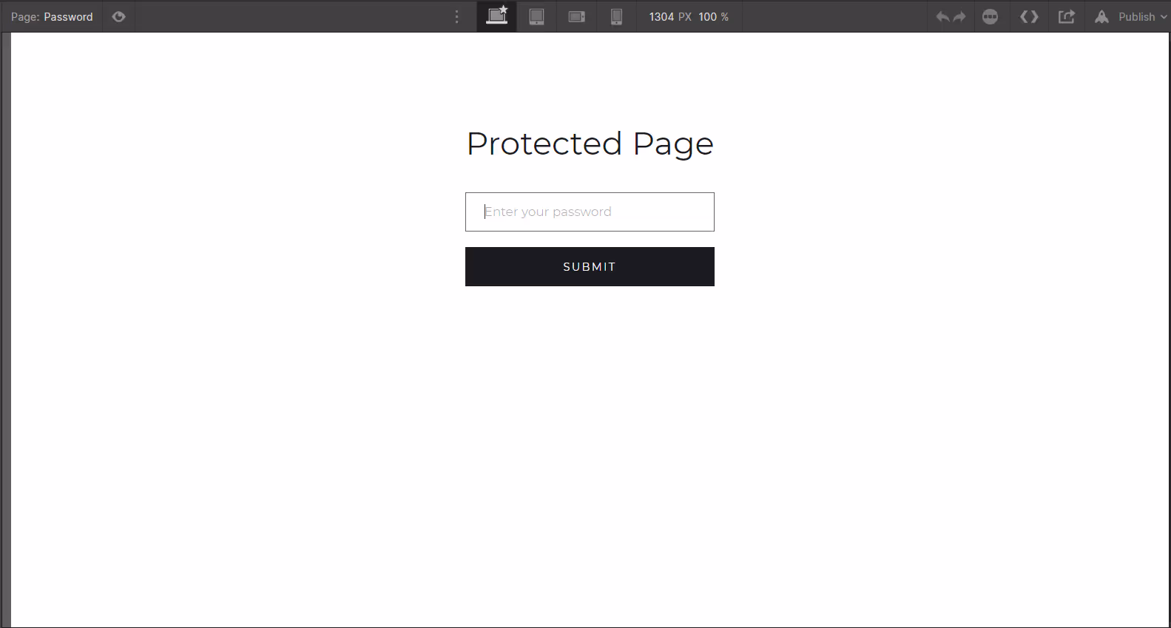1171x628 pixels.
Task: Click the 100 % zoom value
Action: (x=714, y=17)
